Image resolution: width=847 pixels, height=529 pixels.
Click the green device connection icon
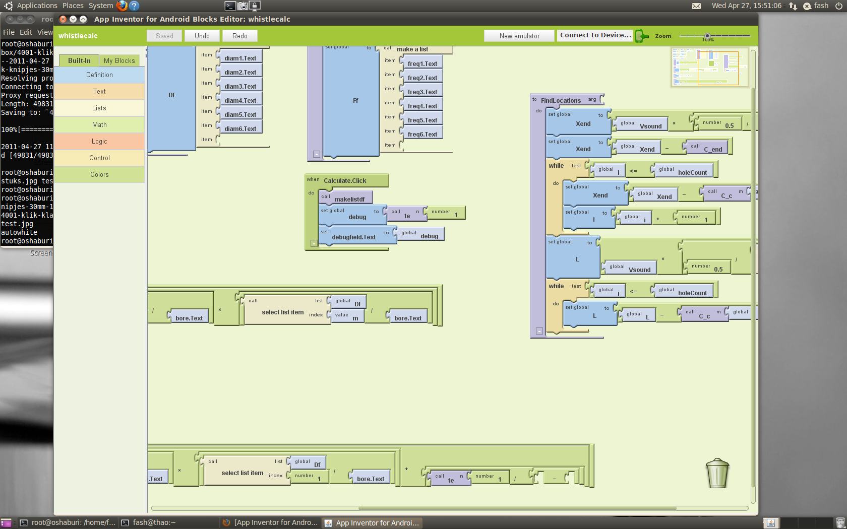642,36
